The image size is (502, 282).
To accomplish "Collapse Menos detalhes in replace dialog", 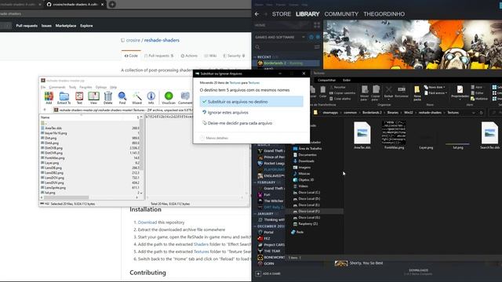I will click(x=214, y=138).
